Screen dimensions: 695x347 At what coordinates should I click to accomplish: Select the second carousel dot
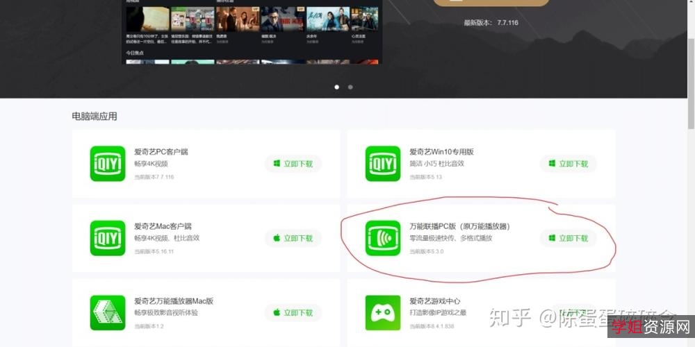pos(350,87)
